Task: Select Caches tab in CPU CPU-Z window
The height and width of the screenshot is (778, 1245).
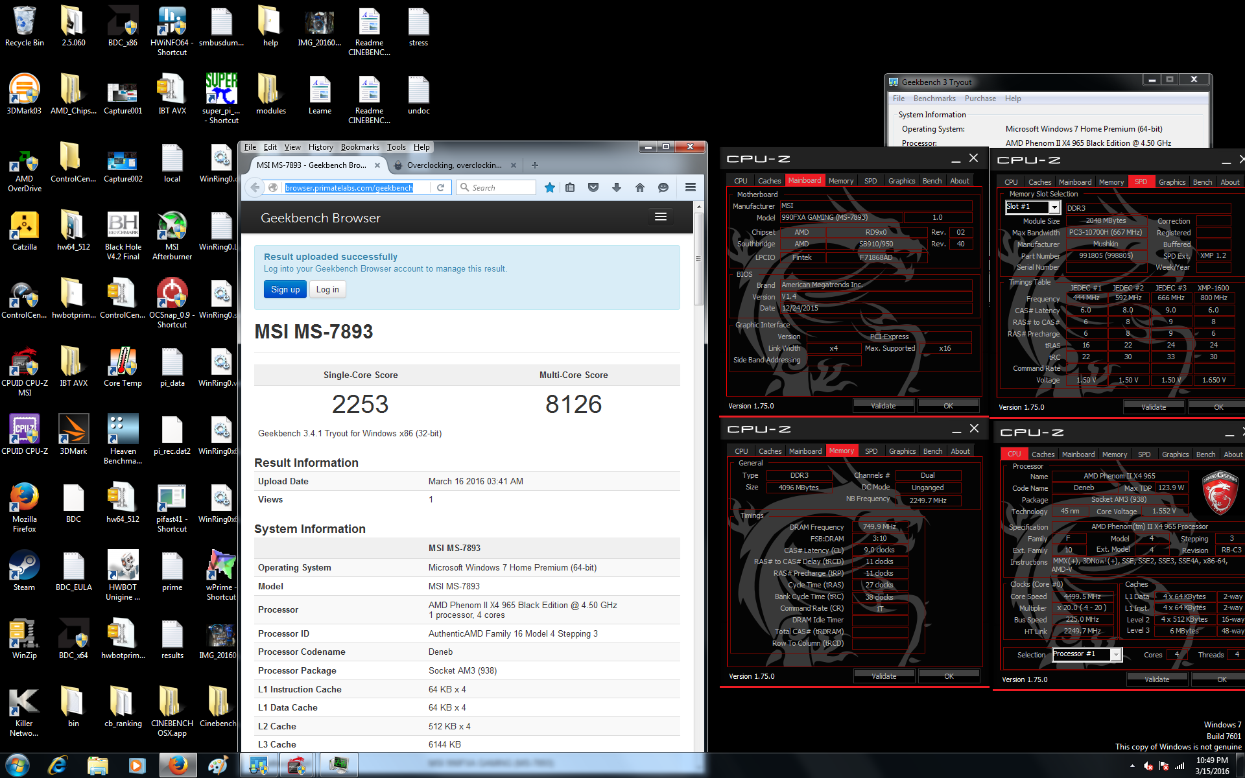Action: (1043, 454)
